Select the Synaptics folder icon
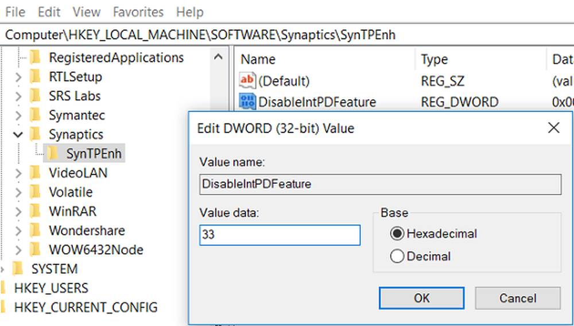This screenshot has height=326, width=574. [x=36, y=134]
